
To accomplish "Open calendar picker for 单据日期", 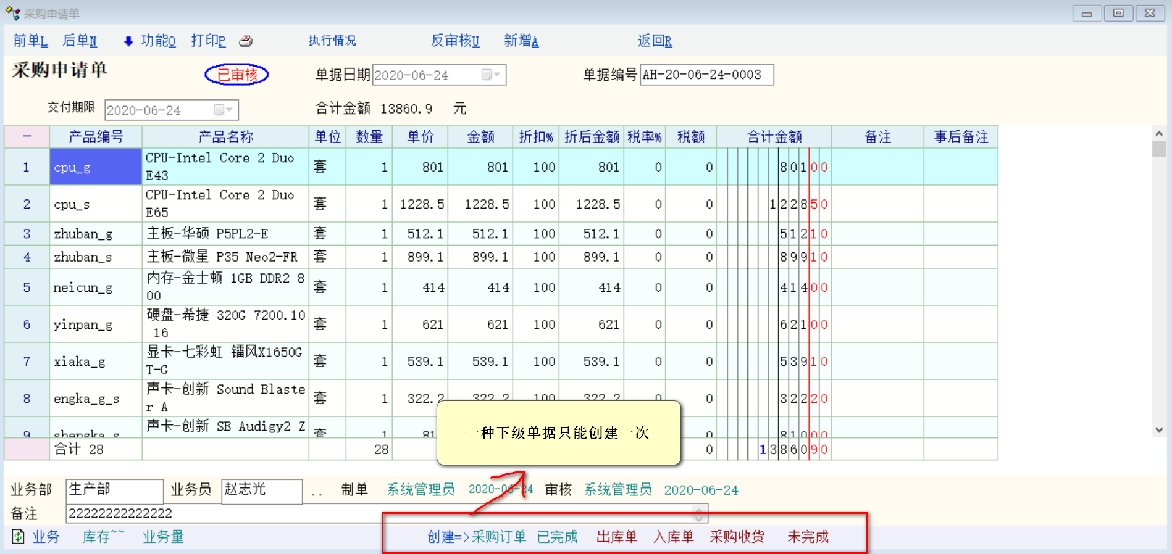I will point(491,75).
